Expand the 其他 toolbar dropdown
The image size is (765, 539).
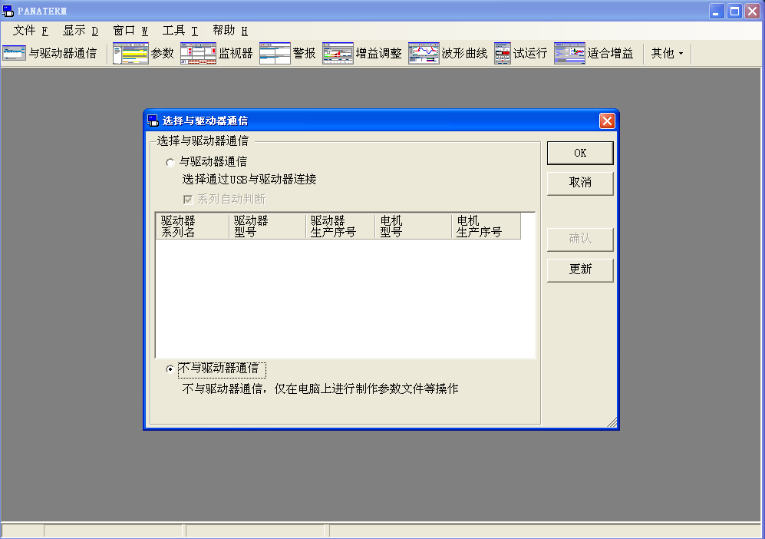(667, 54)
